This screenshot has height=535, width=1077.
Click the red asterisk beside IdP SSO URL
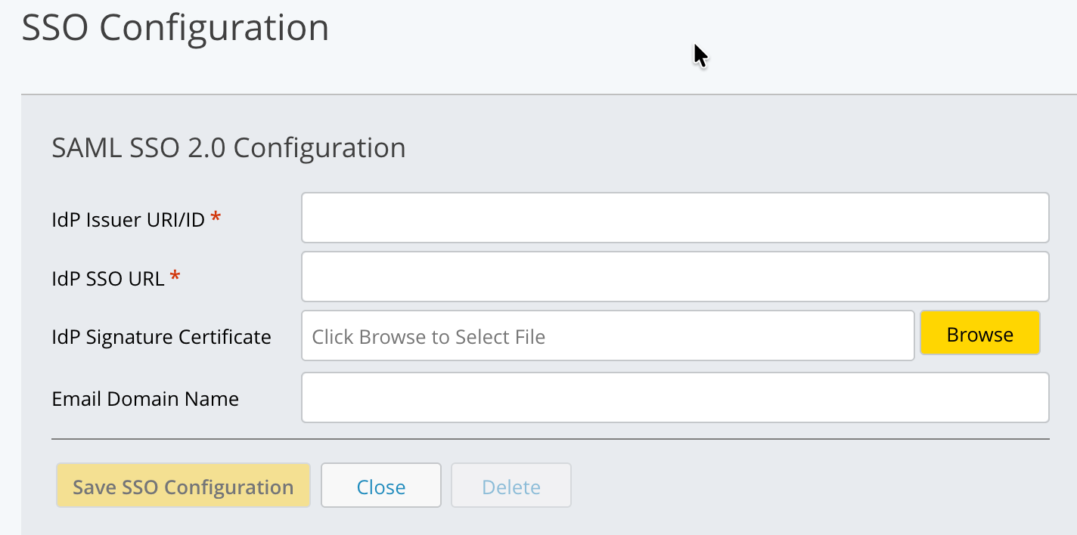tap(175, 277)
